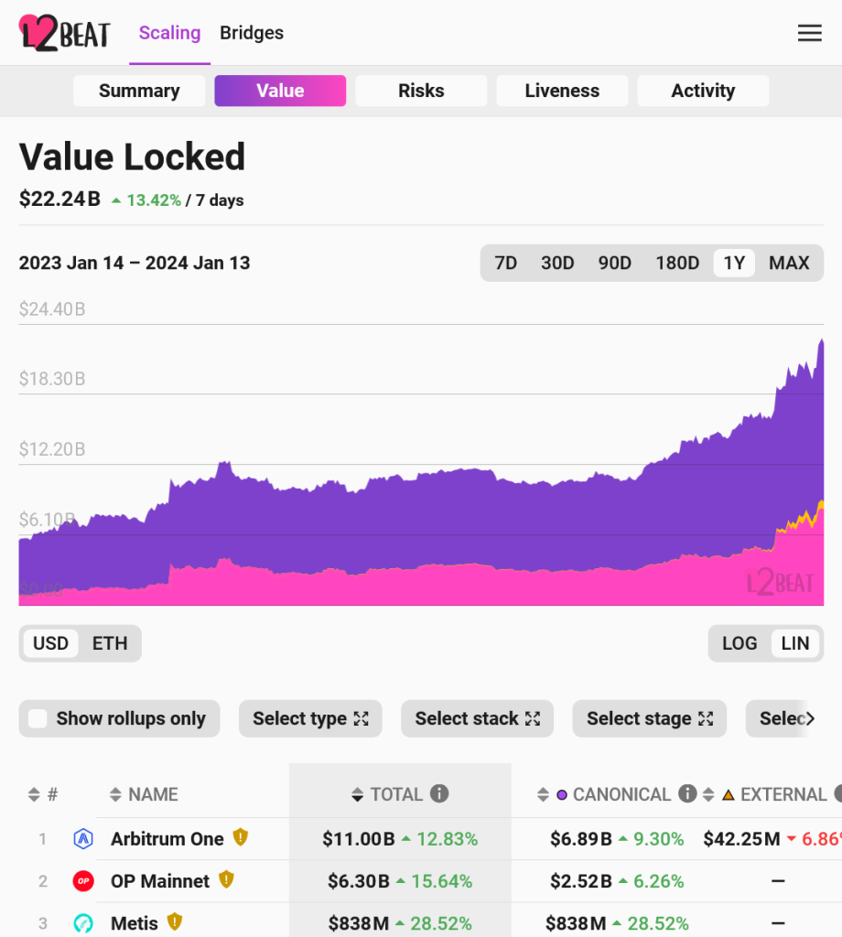The width and height of the screenshot is (842, 937).
Task: Toggle the Show rollups only checkbox
Action: point(38,718)
